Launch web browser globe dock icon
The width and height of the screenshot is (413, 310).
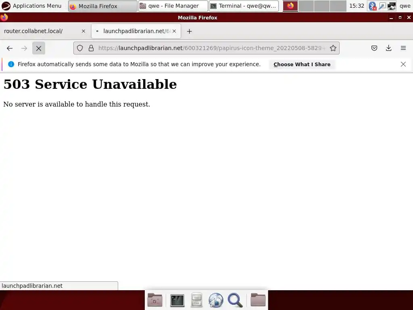216,300
